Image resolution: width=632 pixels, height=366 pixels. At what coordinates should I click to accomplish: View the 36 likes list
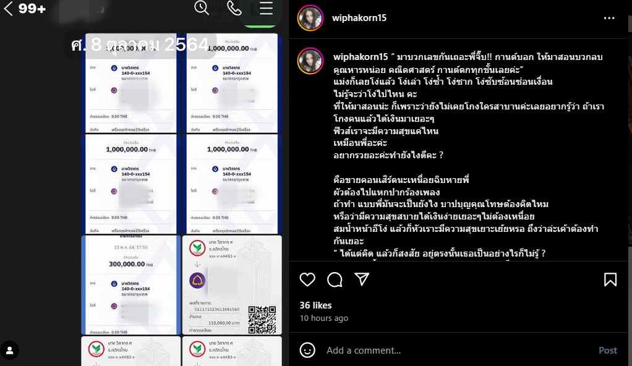click(x=315, y=305)
